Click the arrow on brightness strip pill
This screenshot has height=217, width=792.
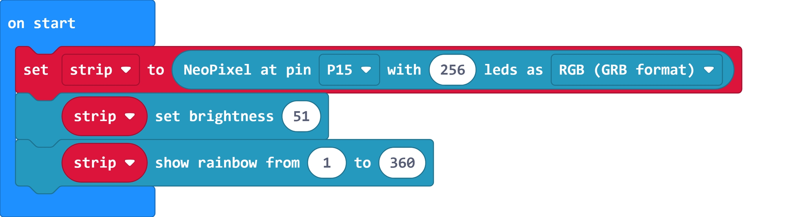130,117
